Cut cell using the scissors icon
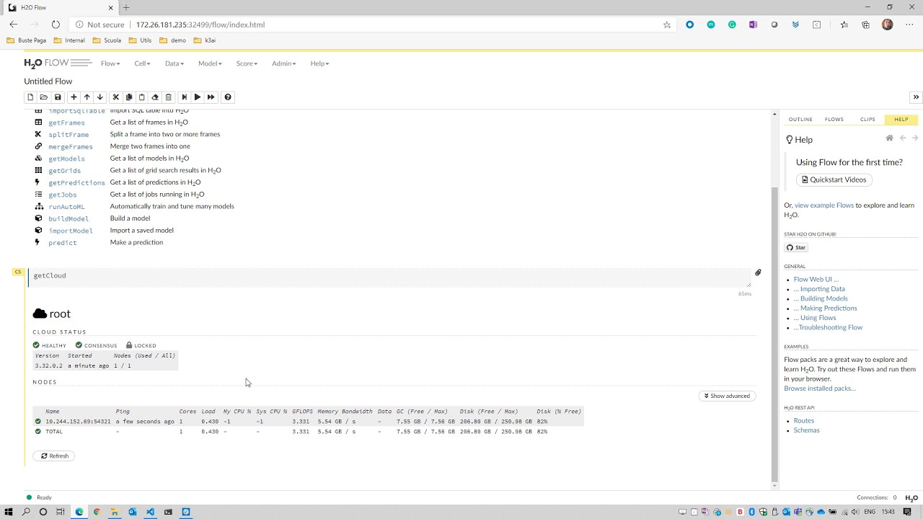This screenshot has width=923, height=519. (115, 97)
